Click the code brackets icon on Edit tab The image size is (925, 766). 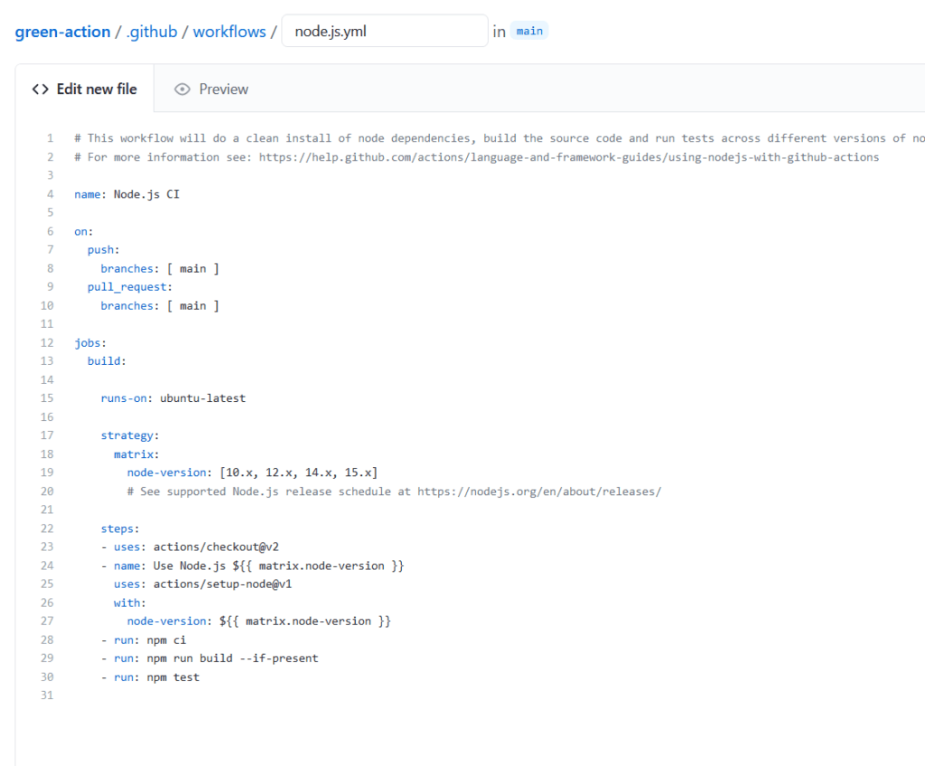coord(40,89)
